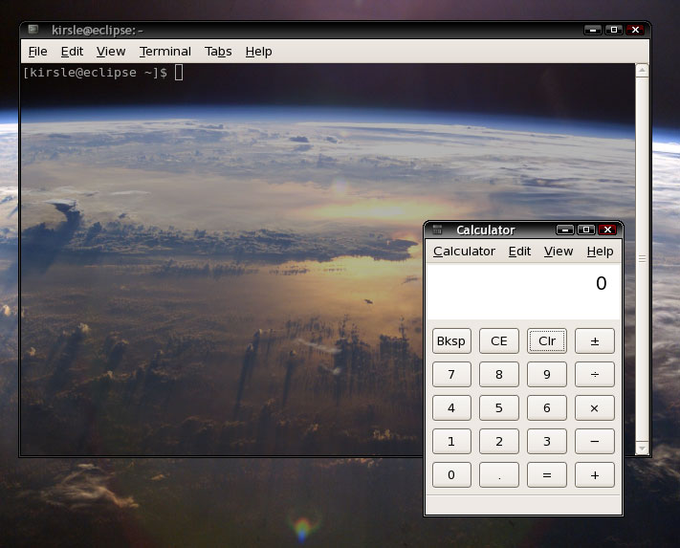The height and width of the screenshot is (548, 680).
Task: Click the 2 key in Calculator
Action: 499,441
